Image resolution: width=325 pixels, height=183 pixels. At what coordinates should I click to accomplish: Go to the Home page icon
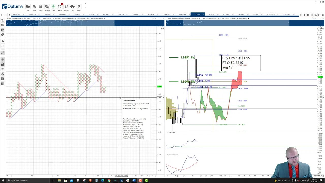9,15
